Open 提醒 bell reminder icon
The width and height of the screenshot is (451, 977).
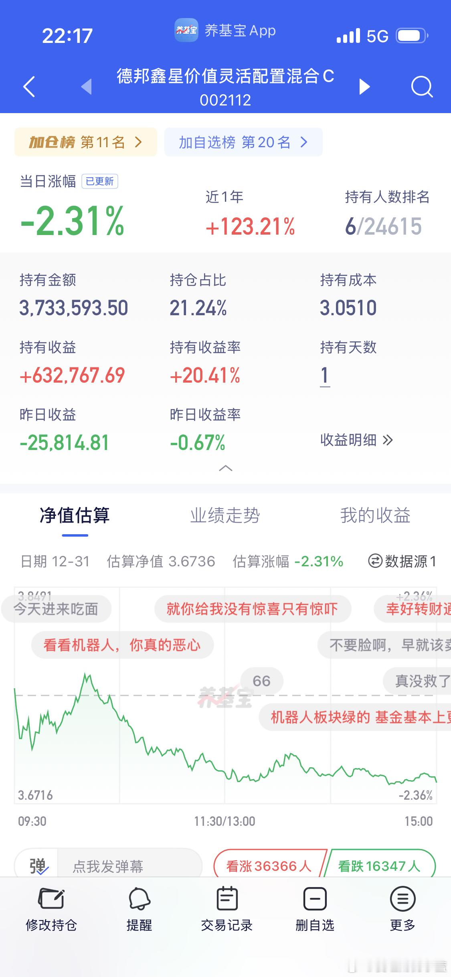point(139,899)
